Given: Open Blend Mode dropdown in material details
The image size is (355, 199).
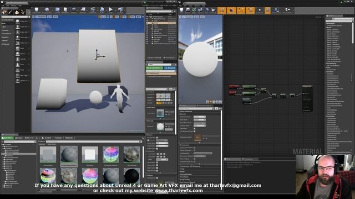Looking at the screenshot, I should pos(200,119).
